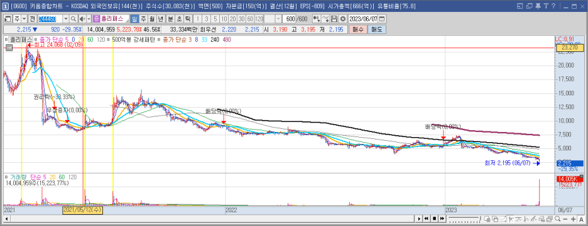
Task: Click the T font icon in title bar
Action: coord(546,6)
